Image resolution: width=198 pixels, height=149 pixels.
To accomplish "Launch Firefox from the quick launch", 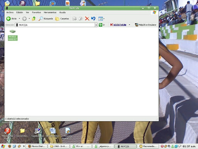I will pyautogui.click(x=10, y=146).
